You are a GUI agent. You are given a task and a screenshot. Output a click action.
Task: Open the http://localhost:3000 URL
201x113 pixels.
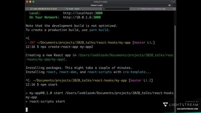pyautogui.click(x=83, y=13)
